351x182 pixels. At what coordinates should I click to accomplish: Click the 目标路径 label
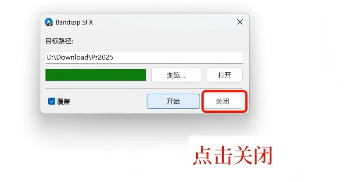coord(59,41)
